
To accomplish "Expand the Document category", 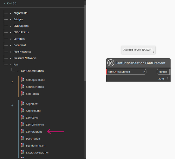I will coord(10,45).
